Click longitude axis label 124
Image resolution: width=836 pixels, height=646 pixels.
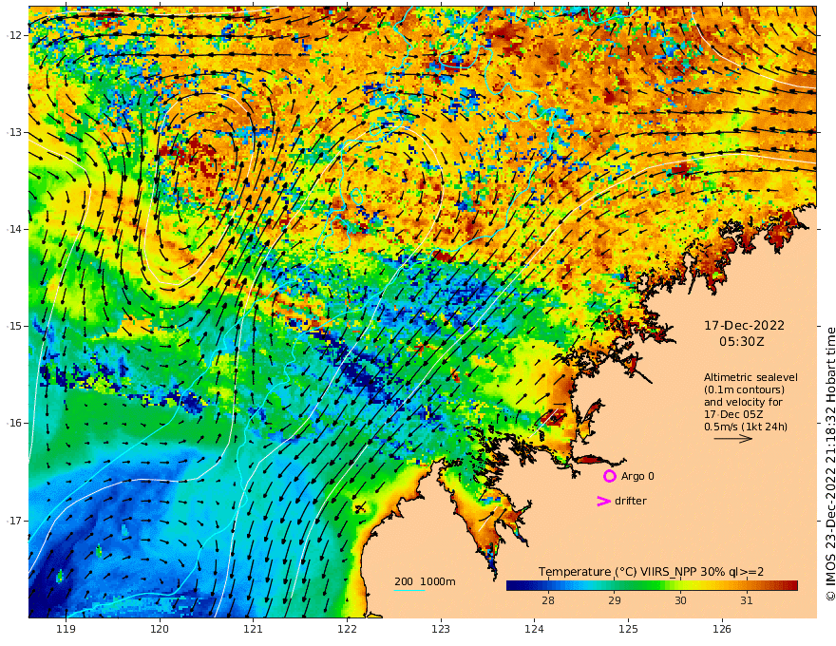[534, 629]
